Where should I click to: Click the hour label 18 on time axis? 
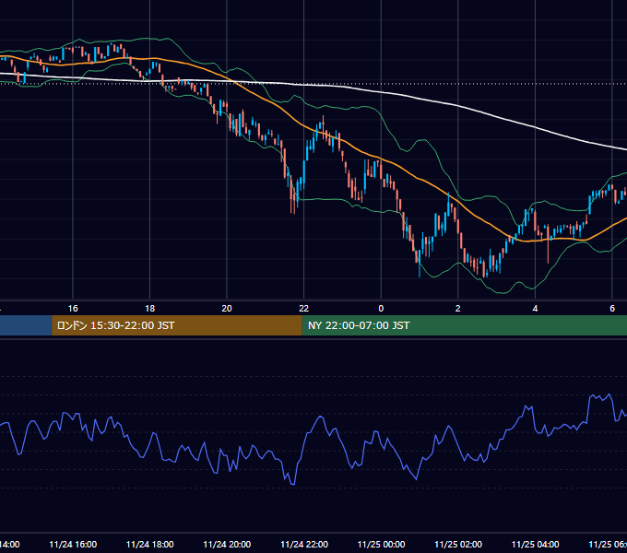tap(150, 309)
